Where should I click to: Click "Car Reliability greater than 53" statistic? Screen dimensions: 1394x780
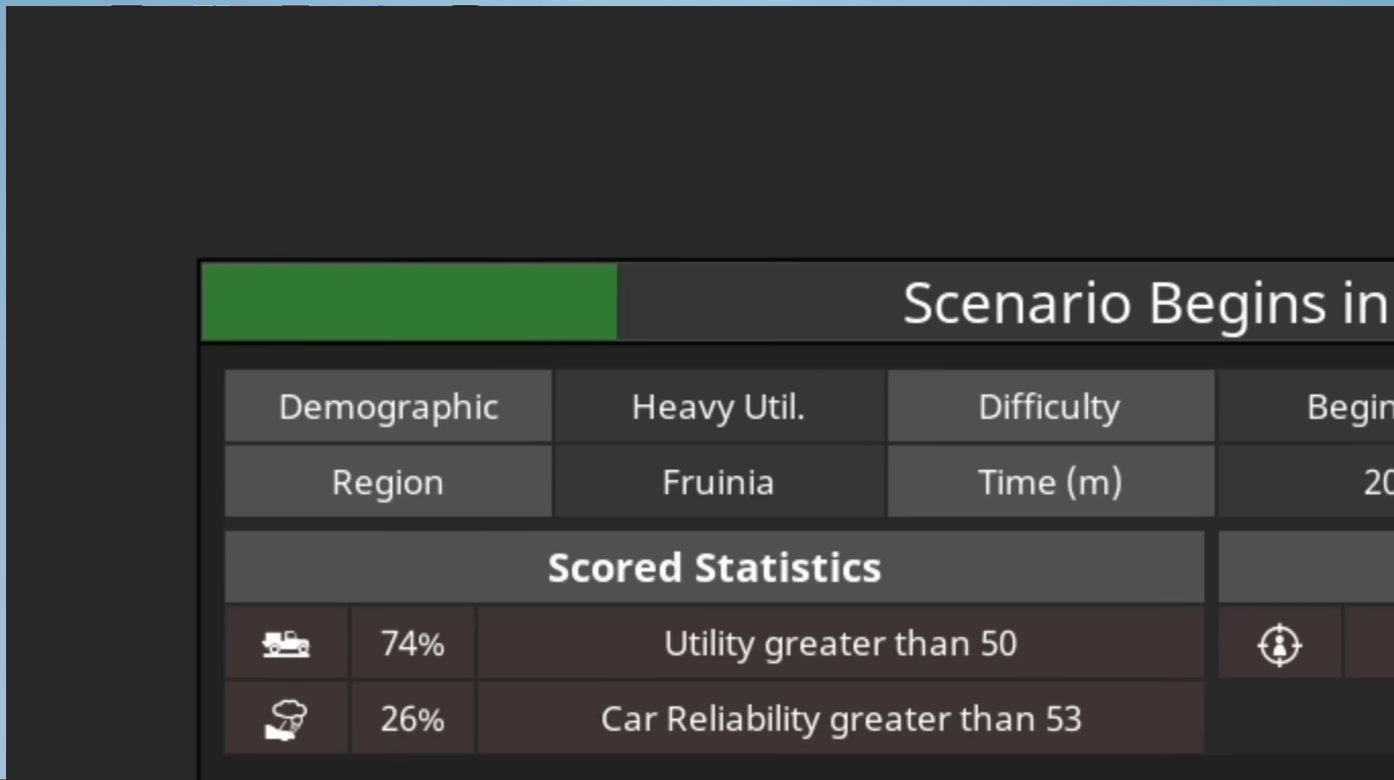tap(840, 719)
